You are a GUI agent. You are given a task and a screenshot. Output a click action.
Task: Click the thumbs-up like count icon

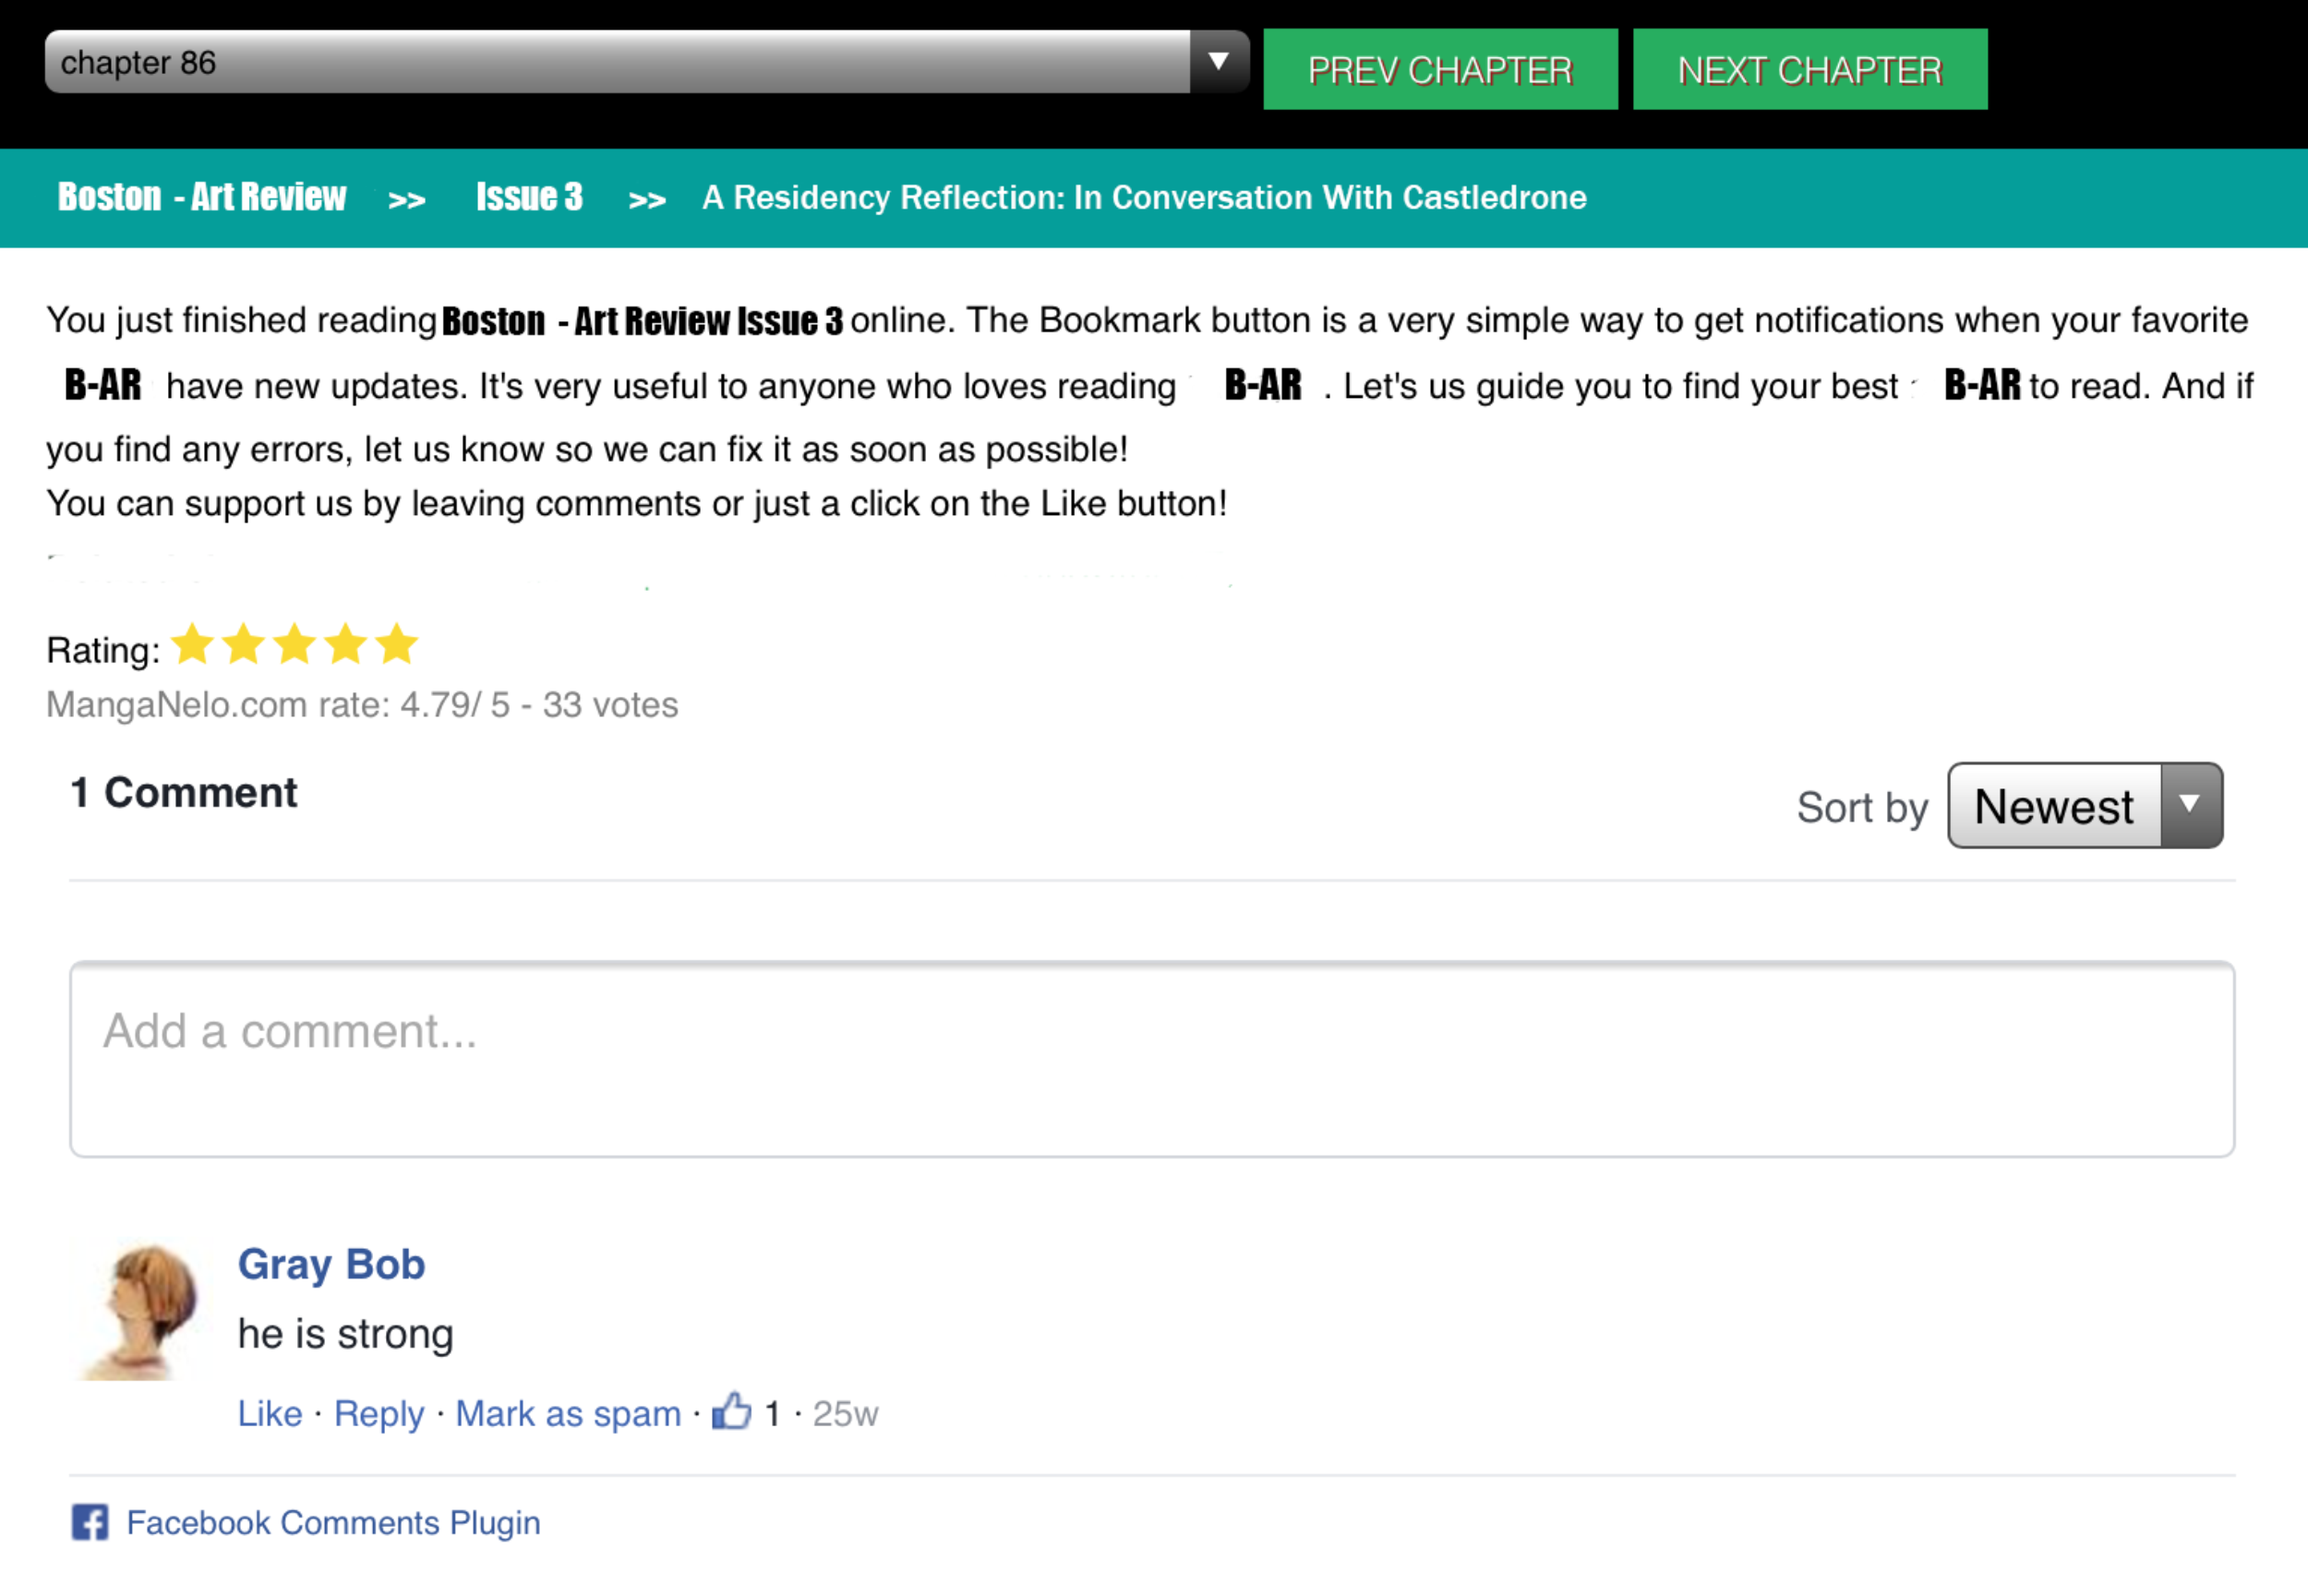click(x=731, y=1411)
